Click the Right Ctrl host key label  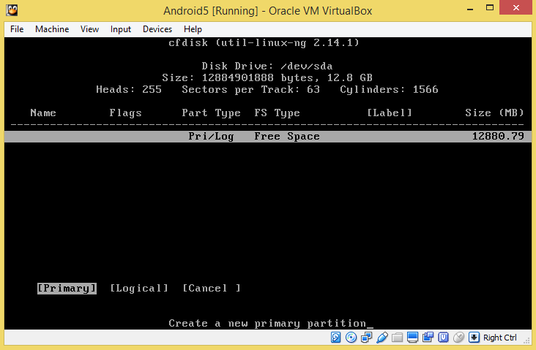coord(500,338)
